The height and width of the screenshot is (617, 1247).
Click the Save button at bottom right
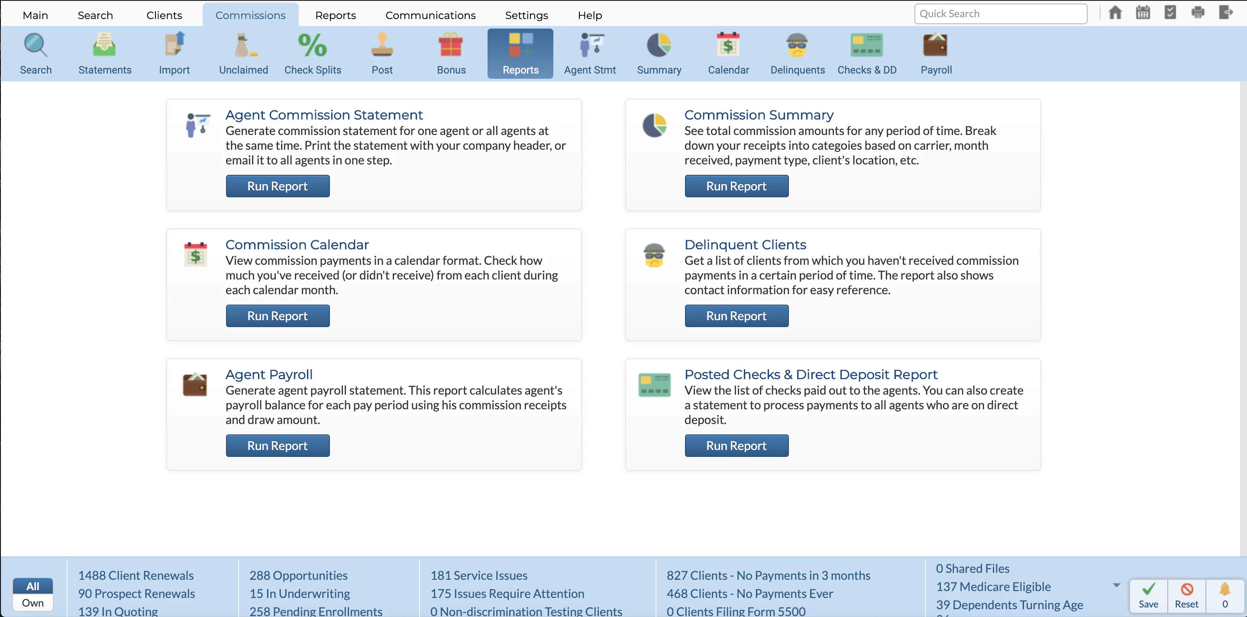[1148, 596]
